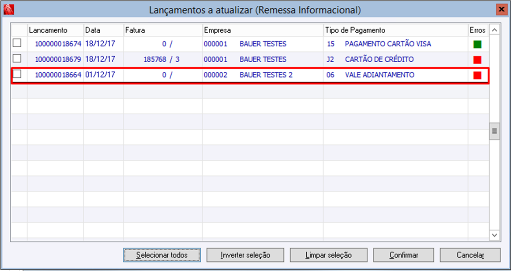Click the date 01/12/17
Image resolution: width=511 pixels, height=271 pixels.
[x=100, y=75]
